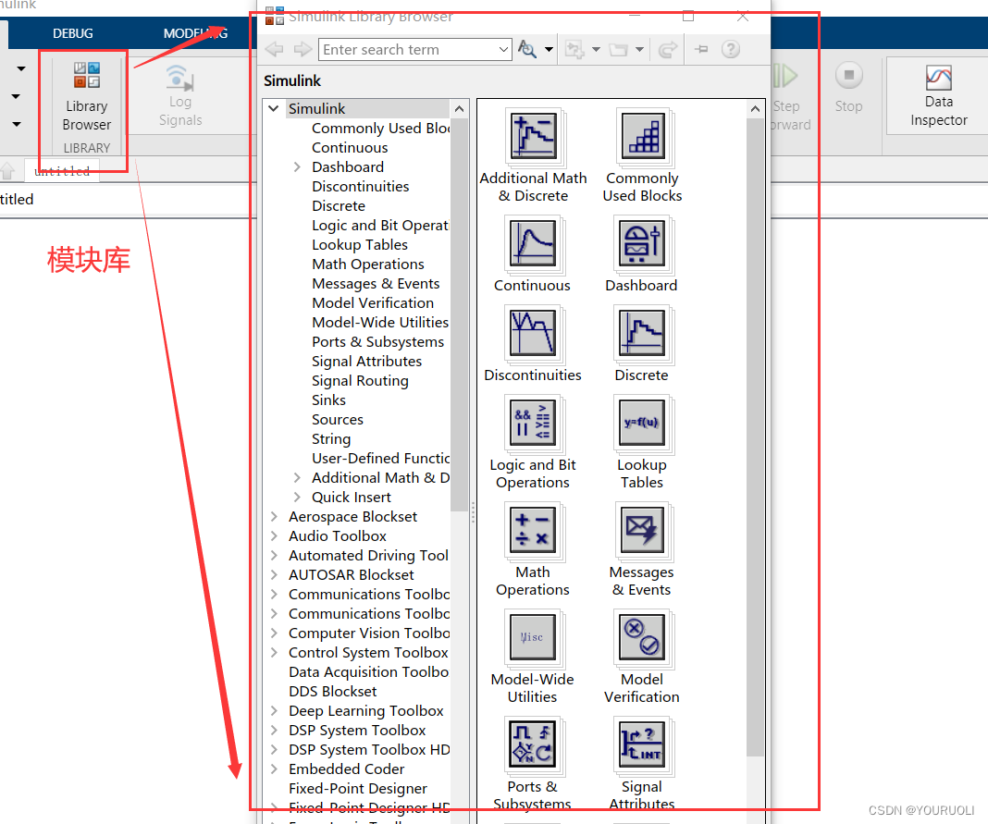Open Model Verification library icon
The height and width of the screenshot is (824, 988).
[x=642, y=637]
